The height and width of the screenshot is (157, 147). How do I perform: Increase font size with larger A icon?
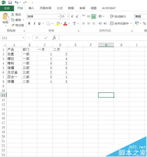[72, 16]
